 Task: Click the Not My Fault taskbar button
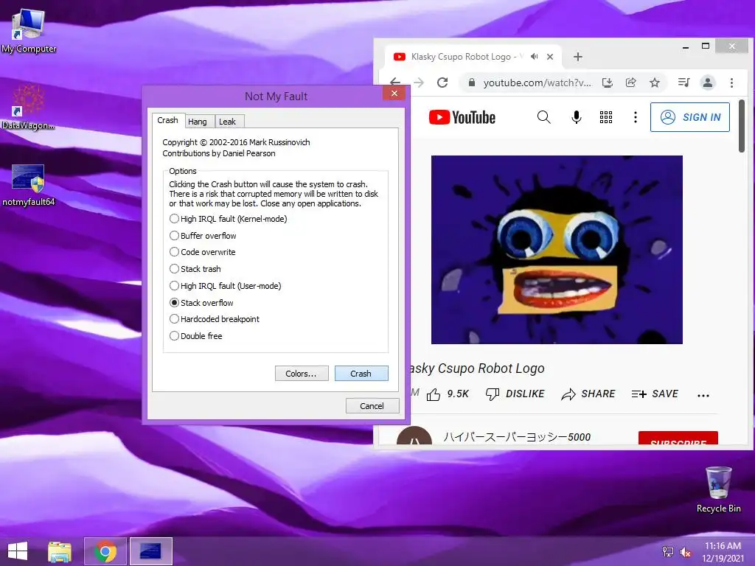point(150,551)
